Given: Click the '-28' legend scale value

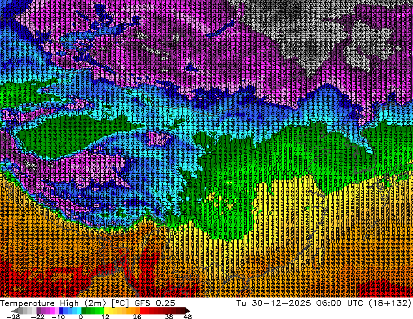Looking at the screenshot, I should (13, 316).
